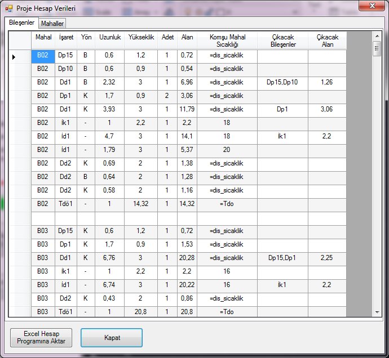Viewport: 389px width, 358px height.
Task: Click the vertical scrollbar thumb
Action: [x=377, y=49]
